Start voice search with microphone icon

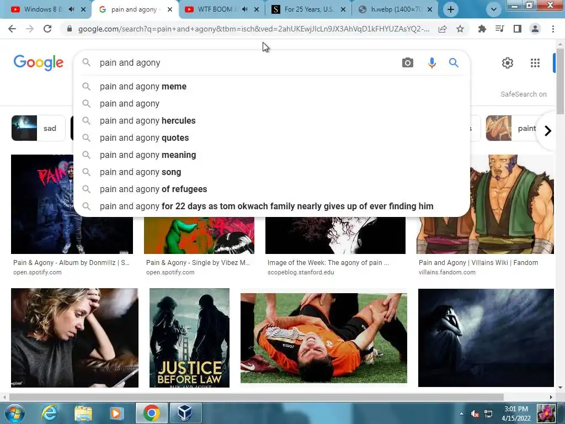click(431, 63)
